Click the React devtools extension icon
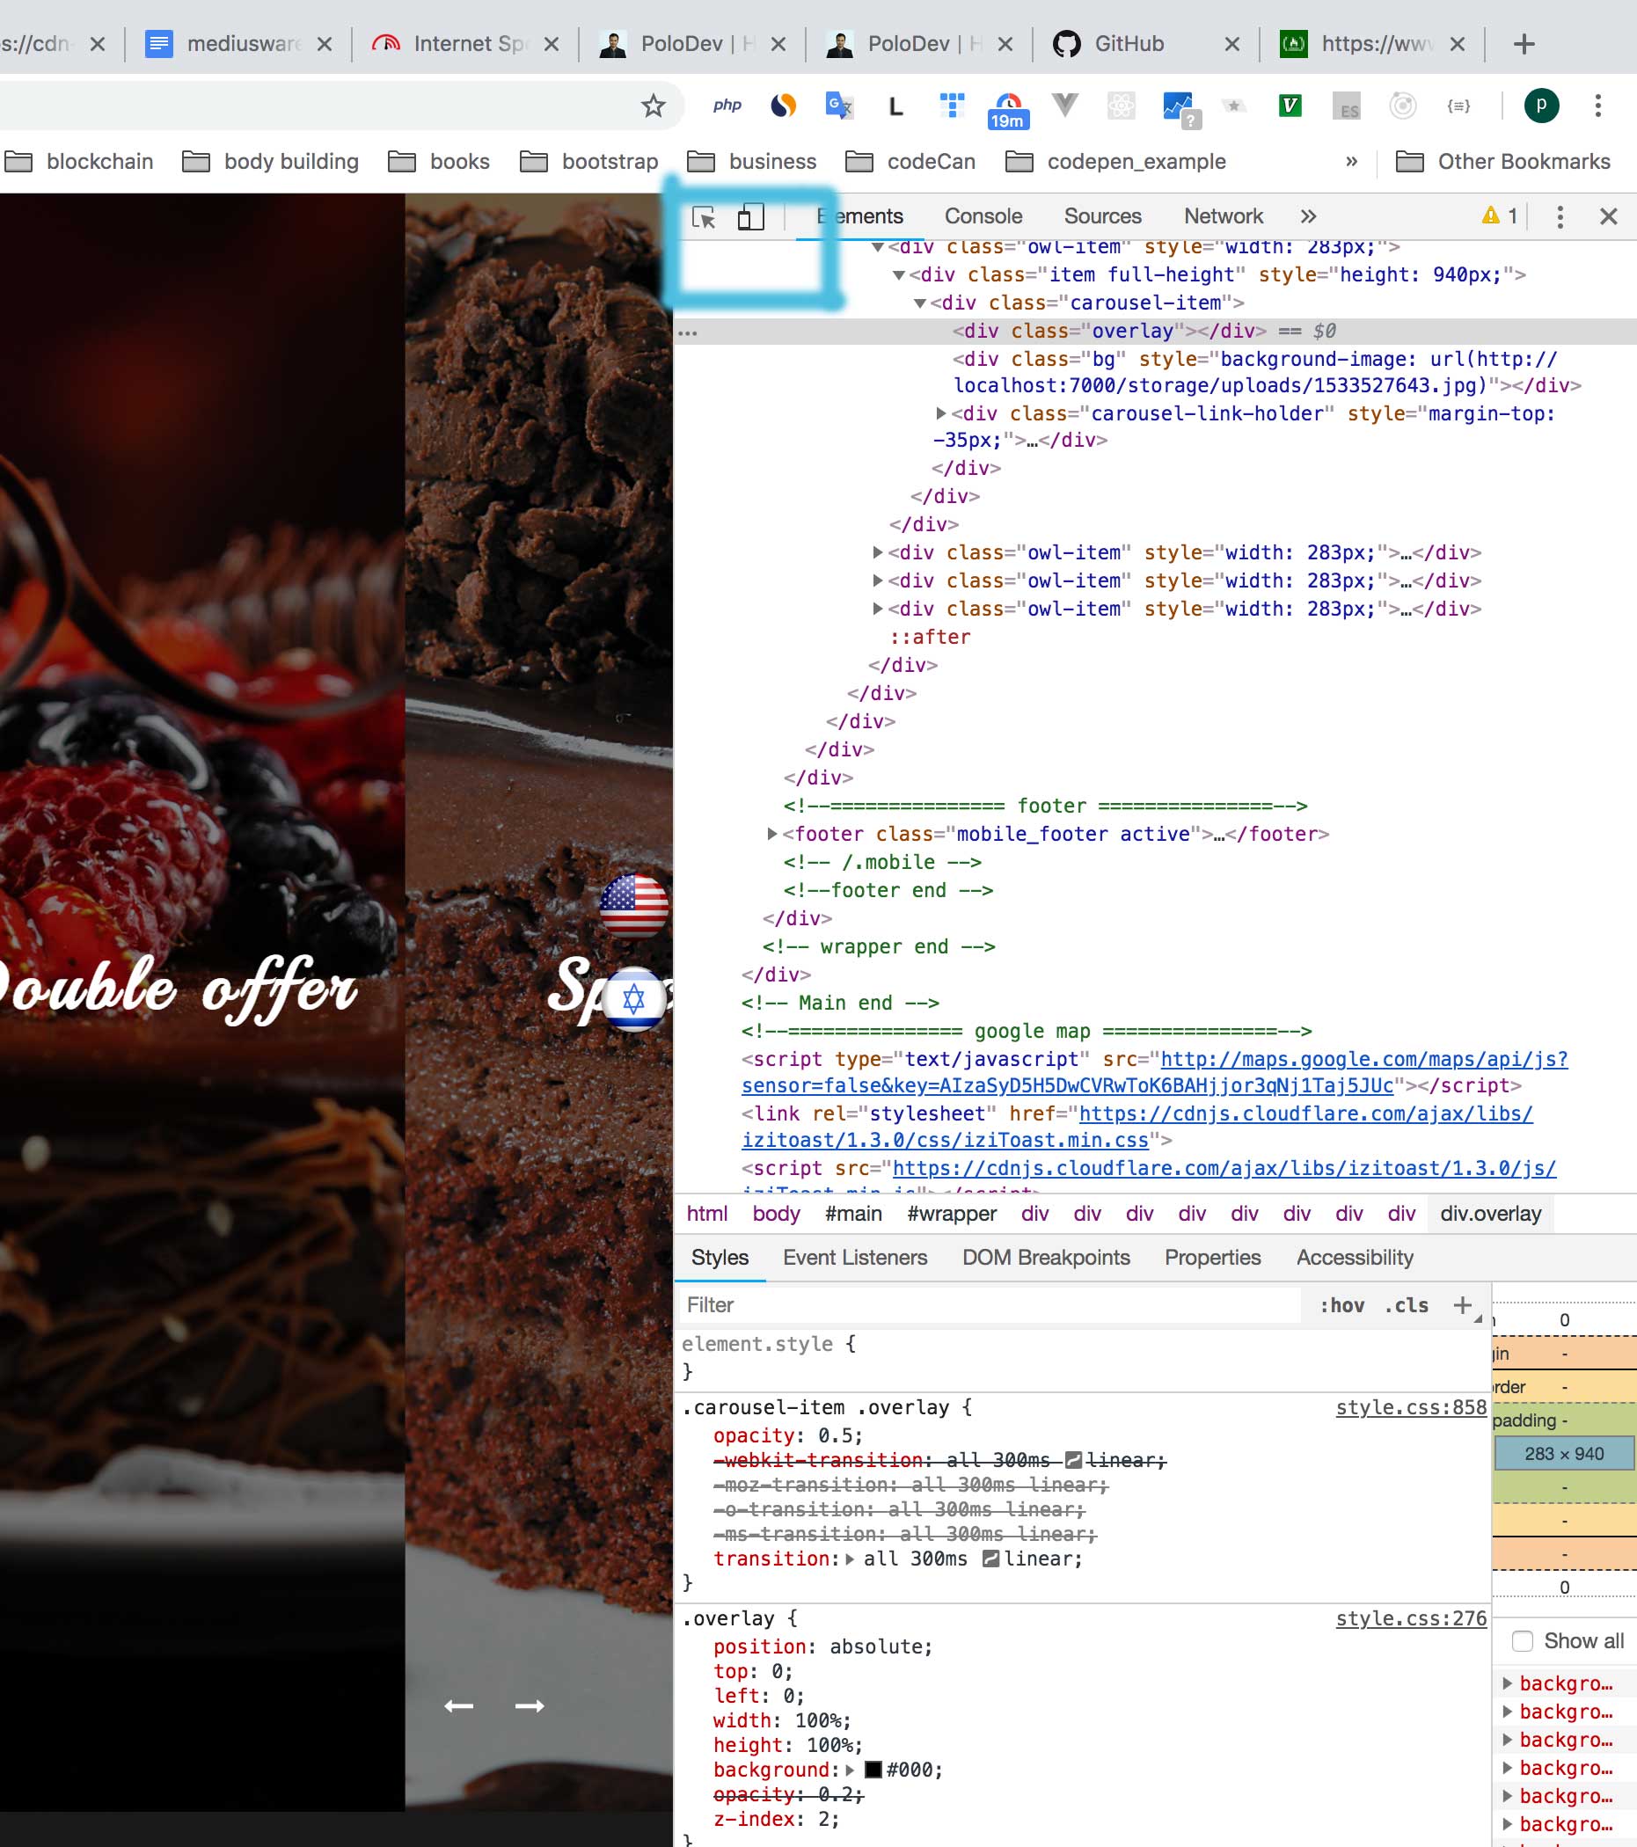This screenshot has height=1847, width=1637. pos(1121,106)
